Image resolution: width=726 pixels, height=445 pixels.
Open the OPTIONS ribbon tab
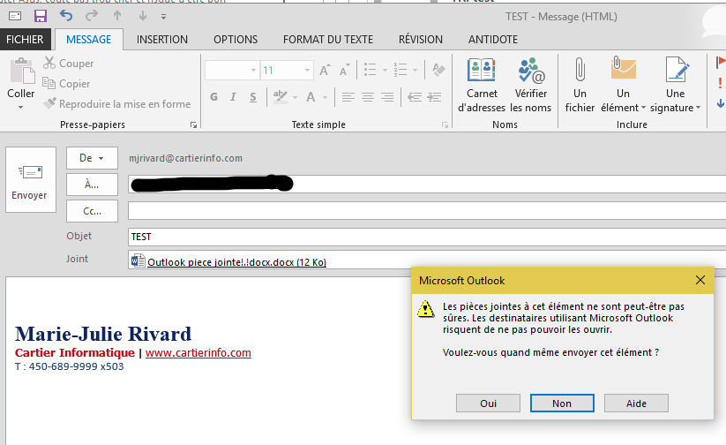point(236,40)
